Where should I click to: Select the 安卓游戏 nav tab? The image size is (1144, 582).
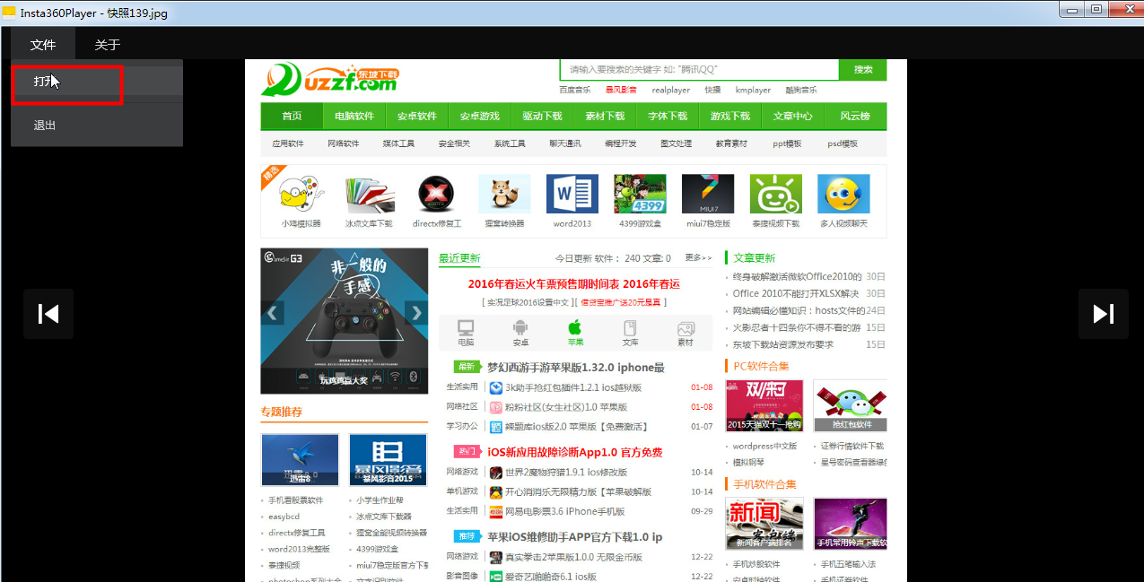click(x=480, y=117)
